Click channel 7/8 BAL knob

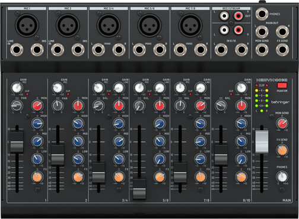(180, 106)
